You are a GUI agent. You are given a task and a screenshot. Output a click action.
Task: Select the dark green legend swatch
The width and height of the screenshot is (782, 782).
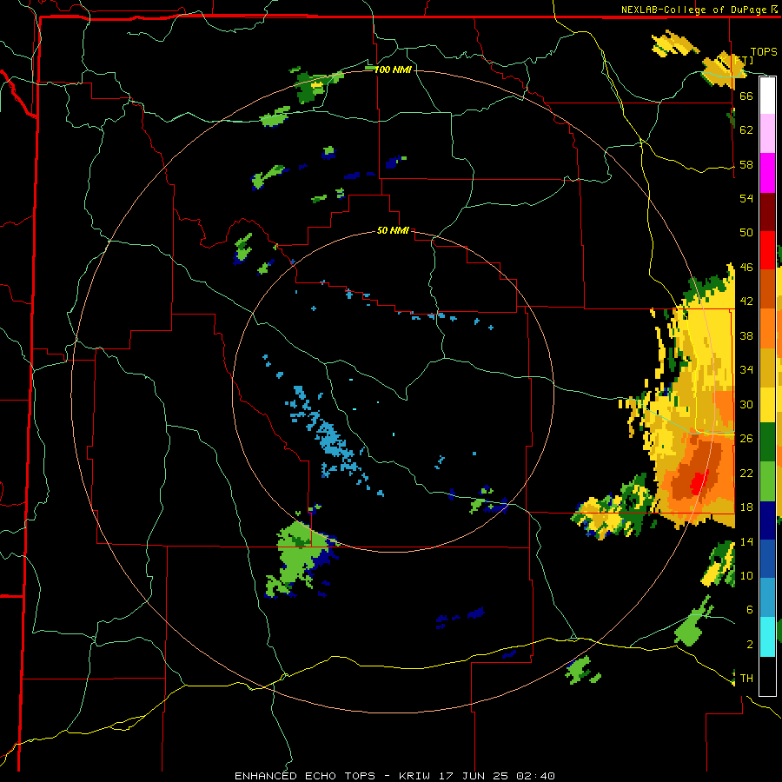click(767, 441)
